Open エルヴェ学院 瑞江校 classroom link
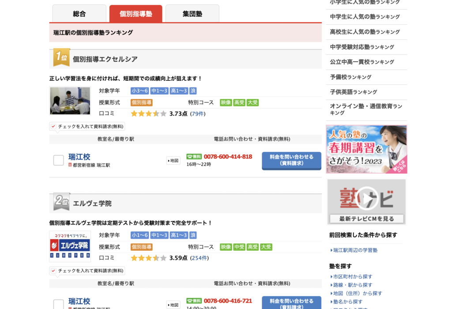Image resolution: width=452 pixels, height=309 pixels. pyautogui.click(x=79, y=301)
